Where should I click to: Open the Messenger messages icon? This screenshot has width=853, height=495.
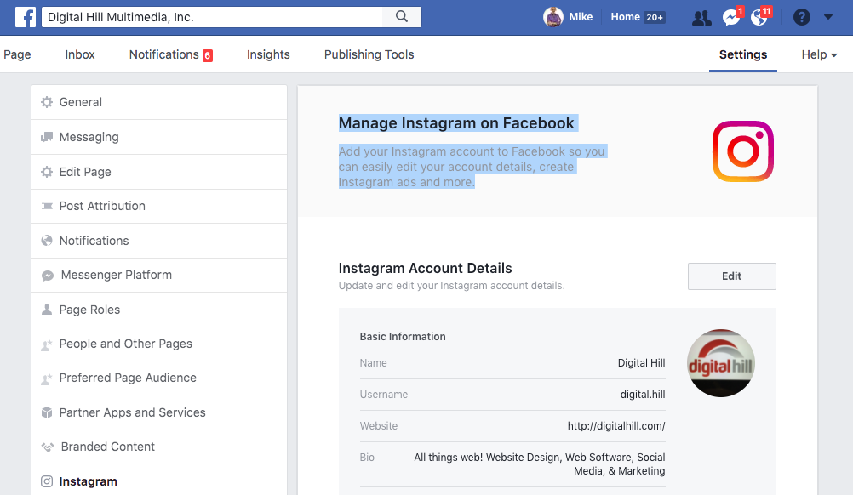[x=731, y=18]
